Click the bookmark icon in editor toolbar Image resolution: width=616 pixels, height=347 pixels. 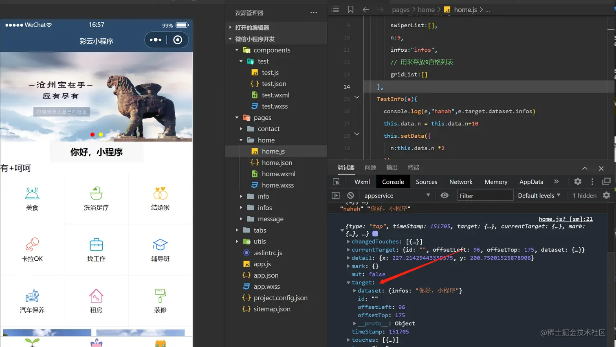[350, 9]
